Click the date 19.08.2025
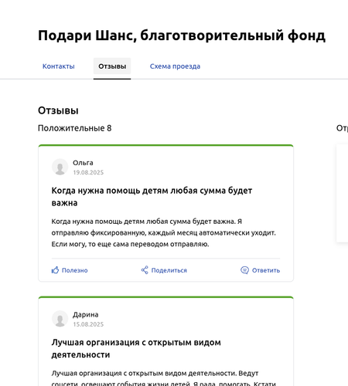This screenshot has width=348, height=386. tap(88, 172)
